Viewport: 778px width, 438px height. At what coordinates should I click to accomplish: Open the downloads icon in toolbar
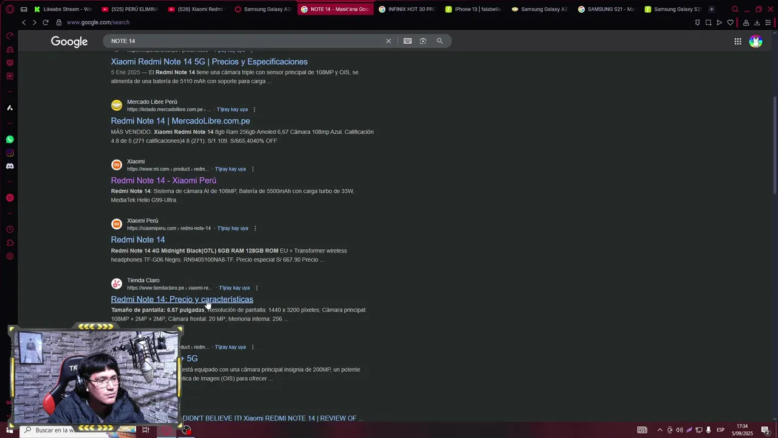[757, 23]
